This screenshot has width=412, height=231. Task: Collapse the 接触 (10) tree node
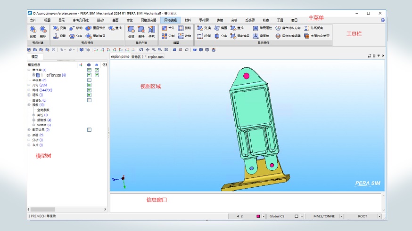29,105
